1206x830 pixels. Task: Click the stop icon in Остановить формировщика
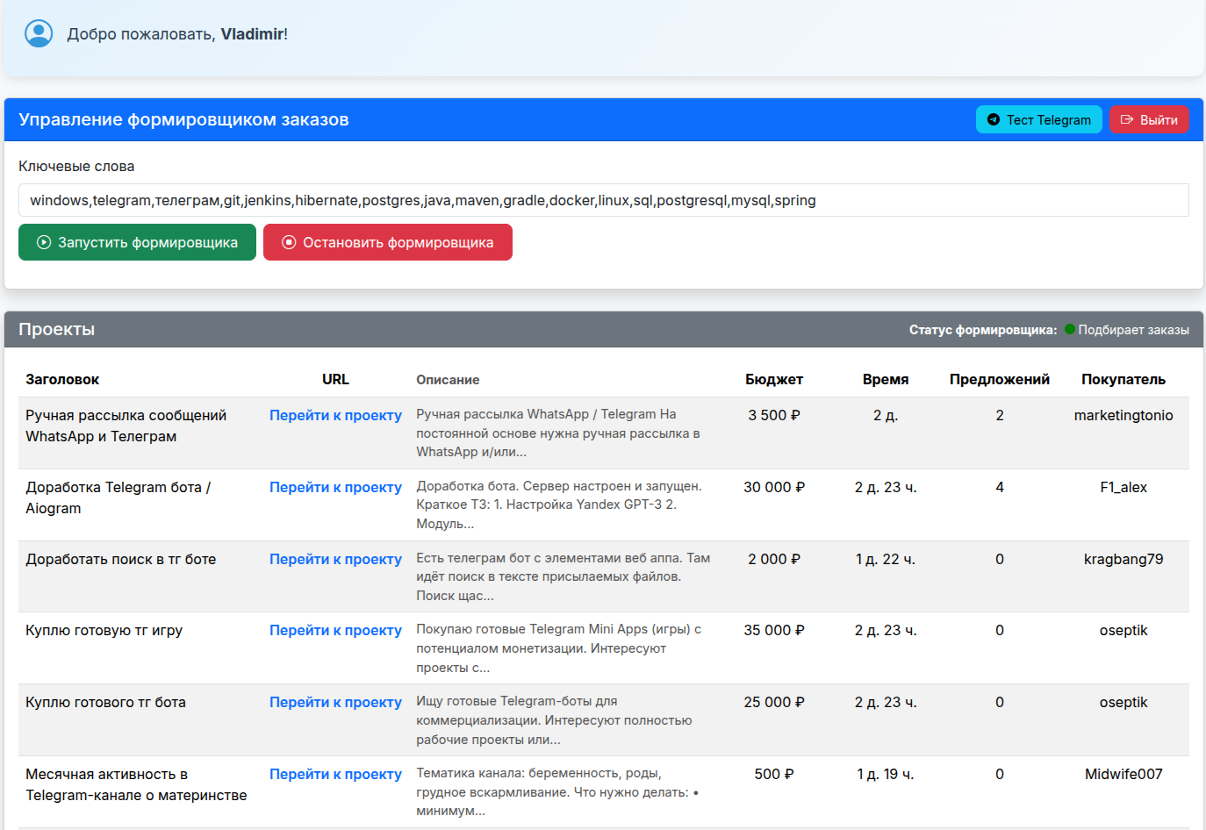[x=289, y=243]
